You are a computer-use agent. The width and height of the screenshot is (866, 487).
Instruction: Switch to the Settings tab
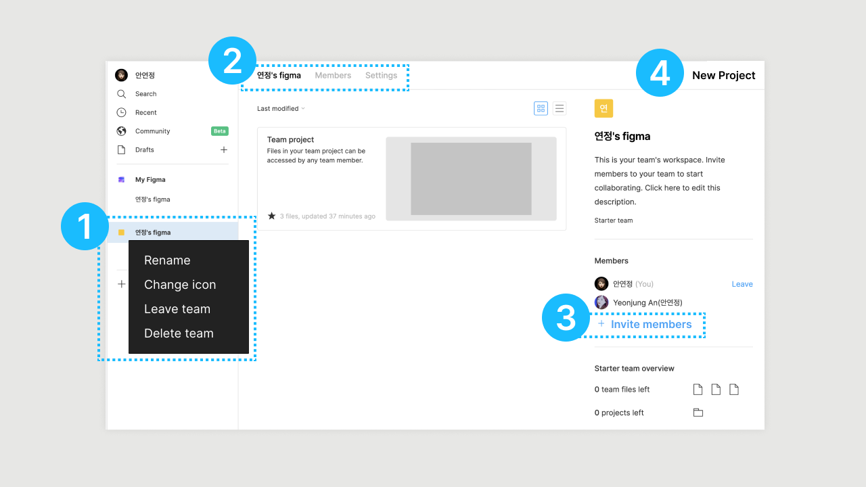382,75
